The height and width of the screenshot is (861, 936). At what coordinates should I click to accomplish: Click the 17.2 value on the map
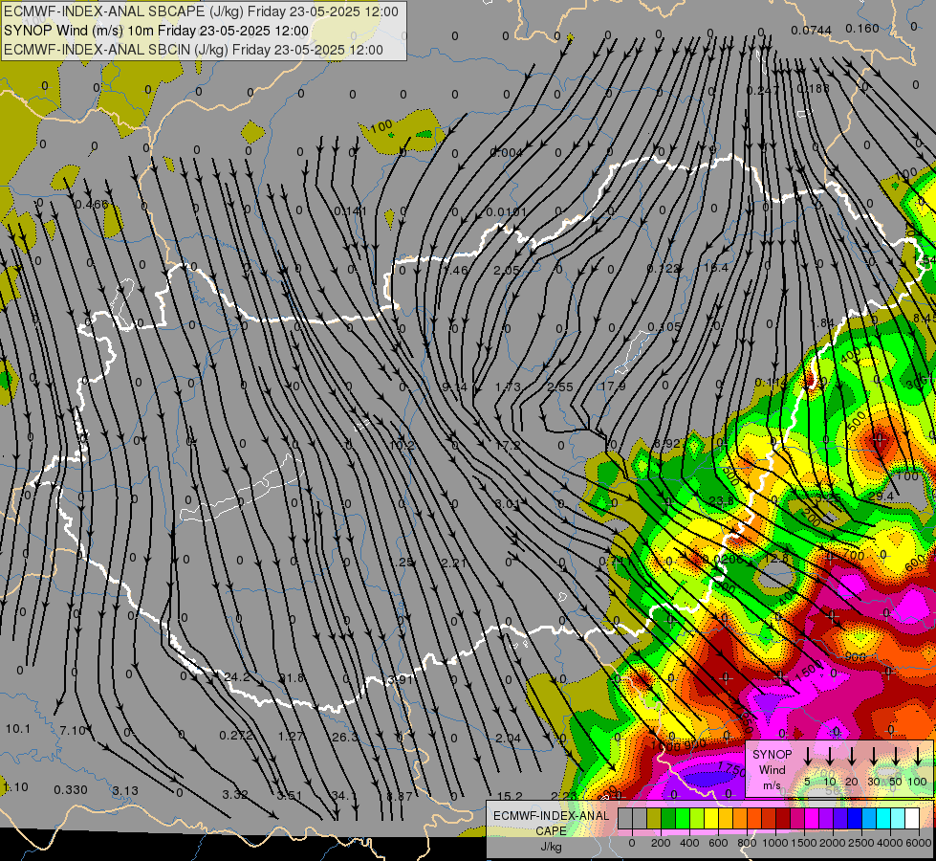(x=508, y=445)
